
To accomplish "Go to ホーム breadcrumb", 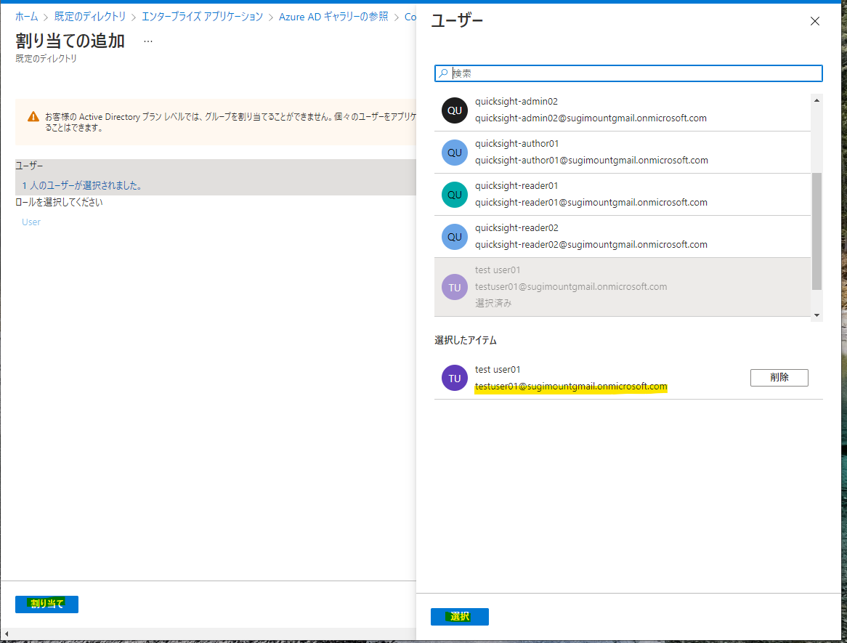I will pyautogui.click(x=26, y=17).
